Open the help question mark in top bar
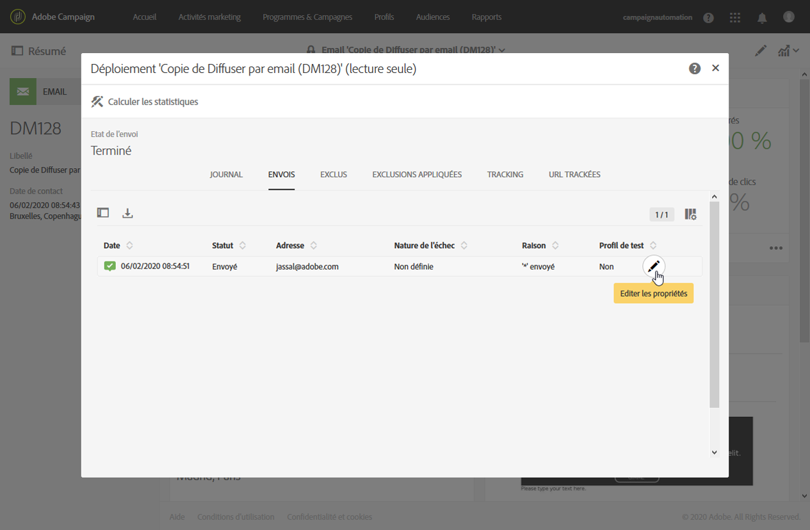The image size is (810, 530). pyautogui.click(x=708, y=18)
